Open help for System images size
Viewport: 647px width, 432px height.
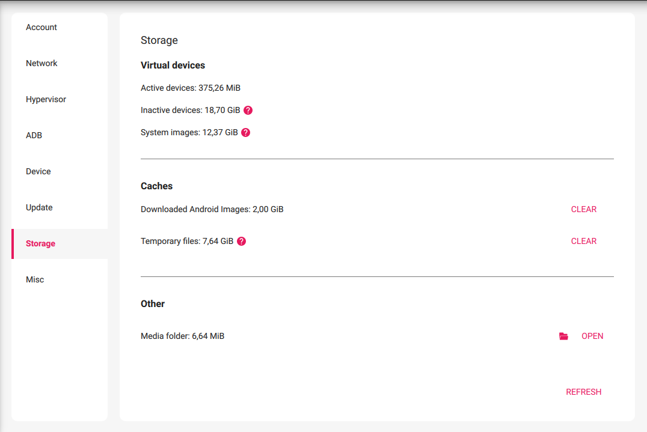coord(245,132)
